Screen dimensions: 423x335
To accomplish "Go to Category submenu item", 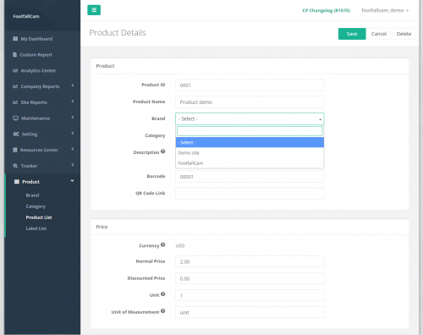I will [36, 206].
